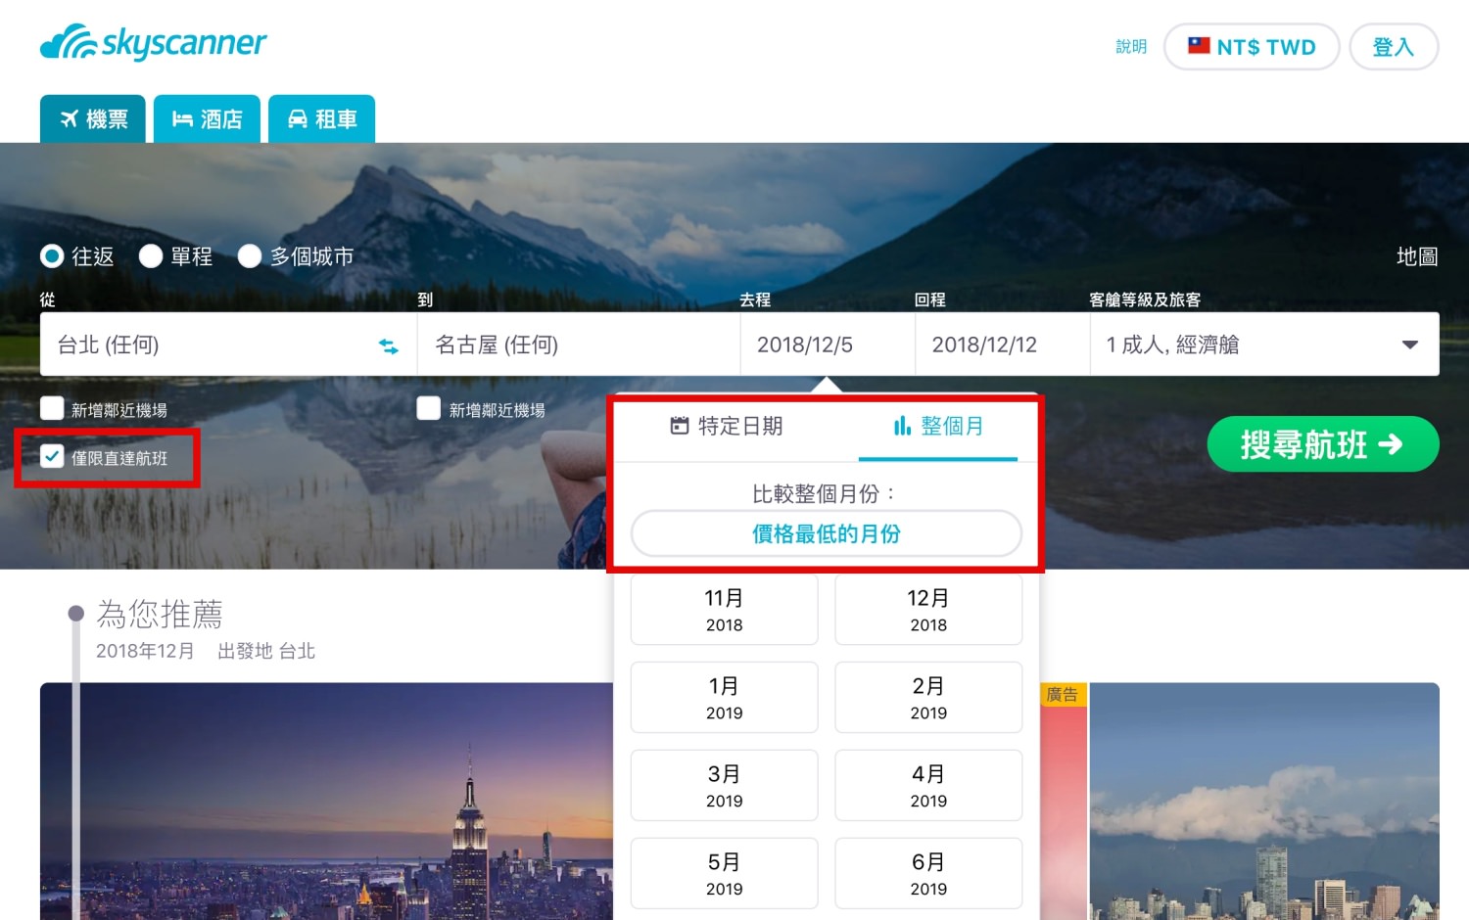Select the 多個城市 multi-city radio option
This screenshot has width=1469, height=920.
250,256
